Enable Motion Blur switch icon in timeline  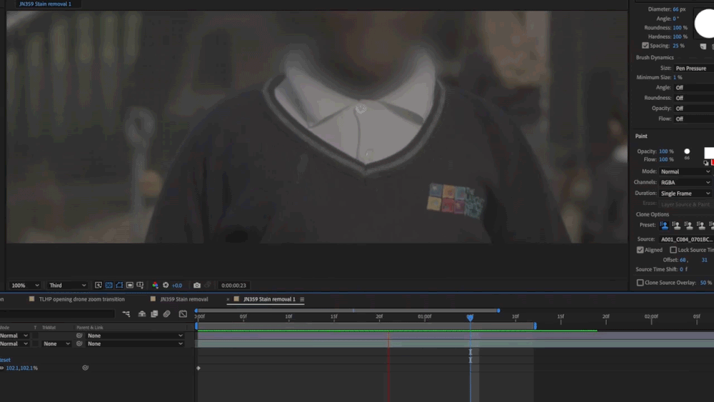[166, 313]
